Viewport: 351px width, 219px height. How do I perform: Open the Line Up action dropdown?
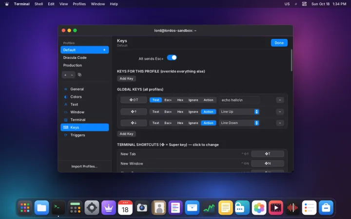[x=239, y=112]
